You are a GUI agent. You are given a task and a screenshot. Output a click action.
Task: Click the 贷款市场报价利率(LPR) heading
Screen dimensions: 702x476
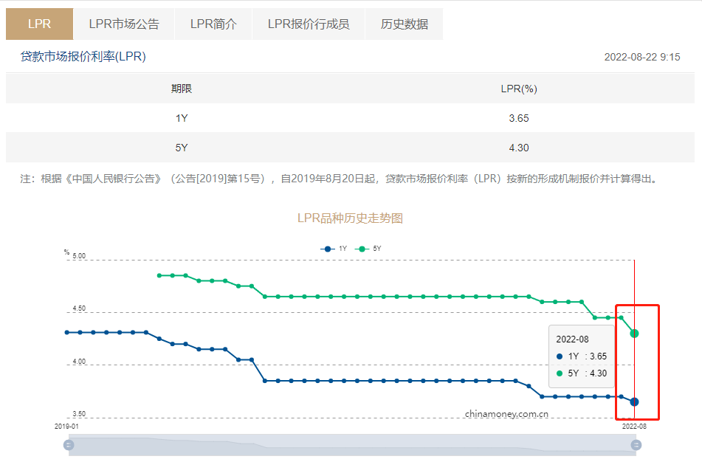coord(83,57)
